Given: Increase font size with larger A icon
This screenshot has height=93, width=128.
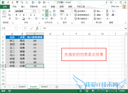Looking at the screenshot, I should coord(31,15).
